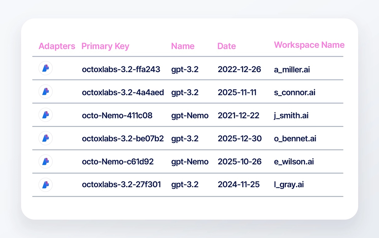The height and width of the screenshot is (238, 379).
Task: Open the workspace a_miller.ai
Action: click(x=292, y=70)
